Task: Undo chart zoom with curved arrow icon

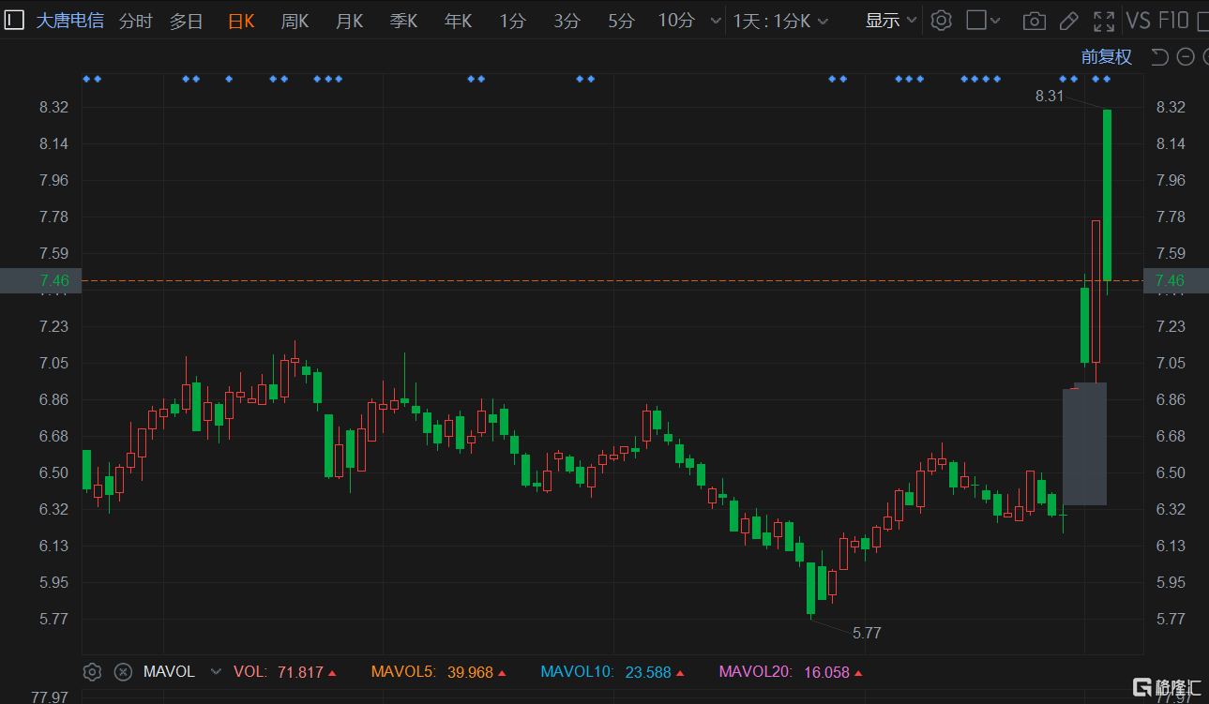Action: coord(1159,57)
